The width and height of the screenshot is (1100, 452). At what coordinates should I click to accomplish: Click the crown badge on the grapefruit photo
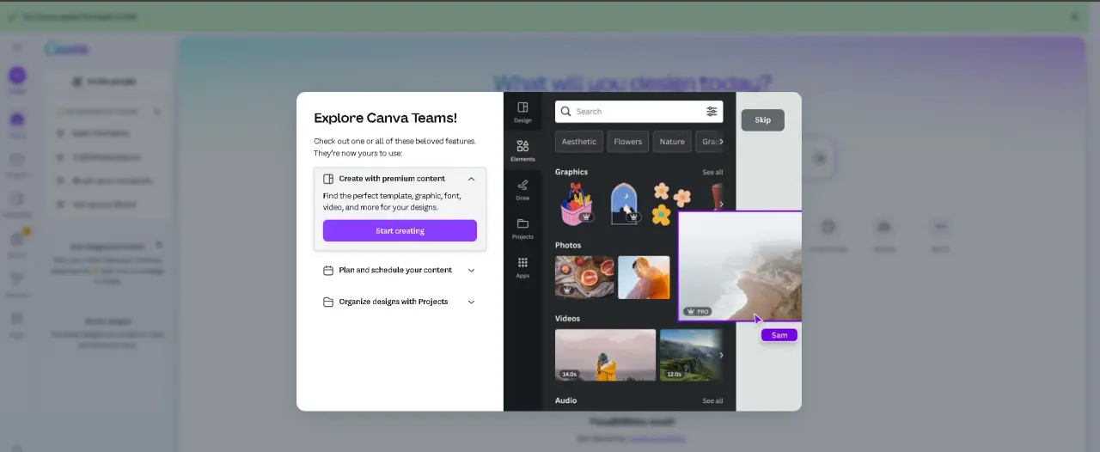coord(567,290)
